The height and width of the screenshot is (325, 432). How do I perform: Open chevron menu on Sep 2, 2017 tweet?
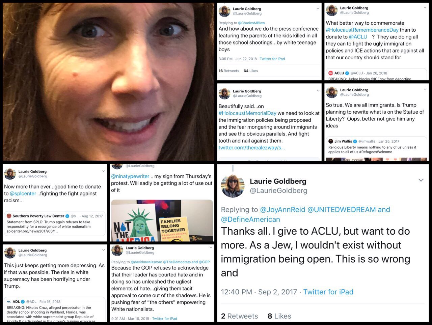(421, 180)
